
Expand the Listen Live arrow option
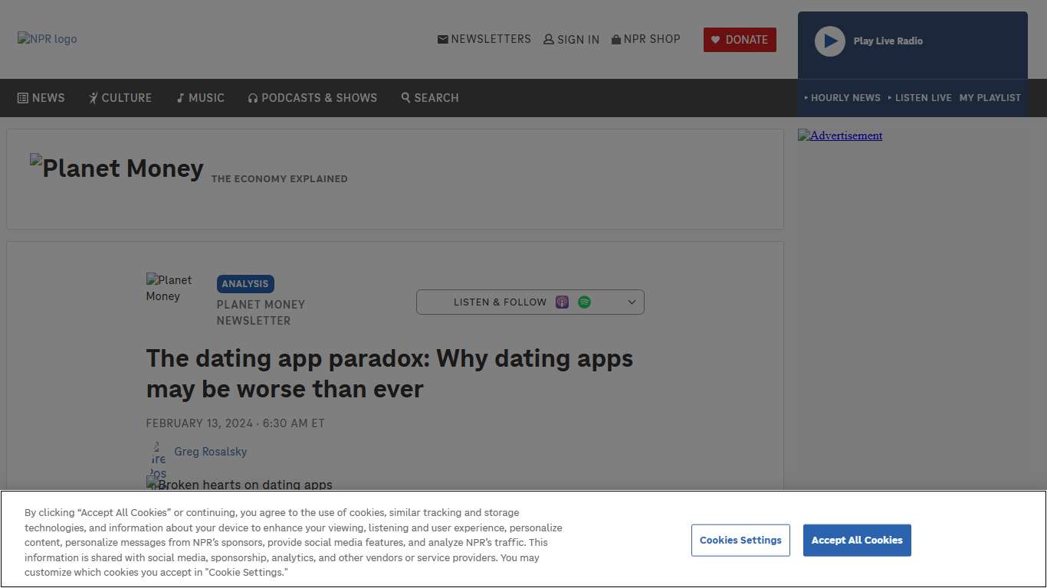click(891, 97)
